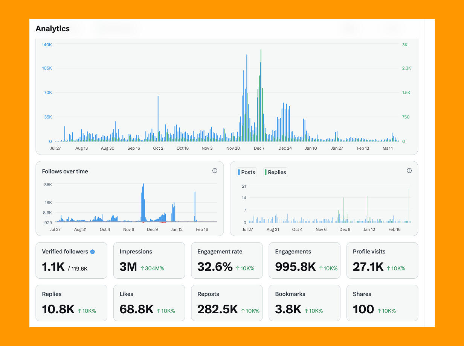Click the 70K axis label
Screen dimensions: 464x346
(48, 93)
